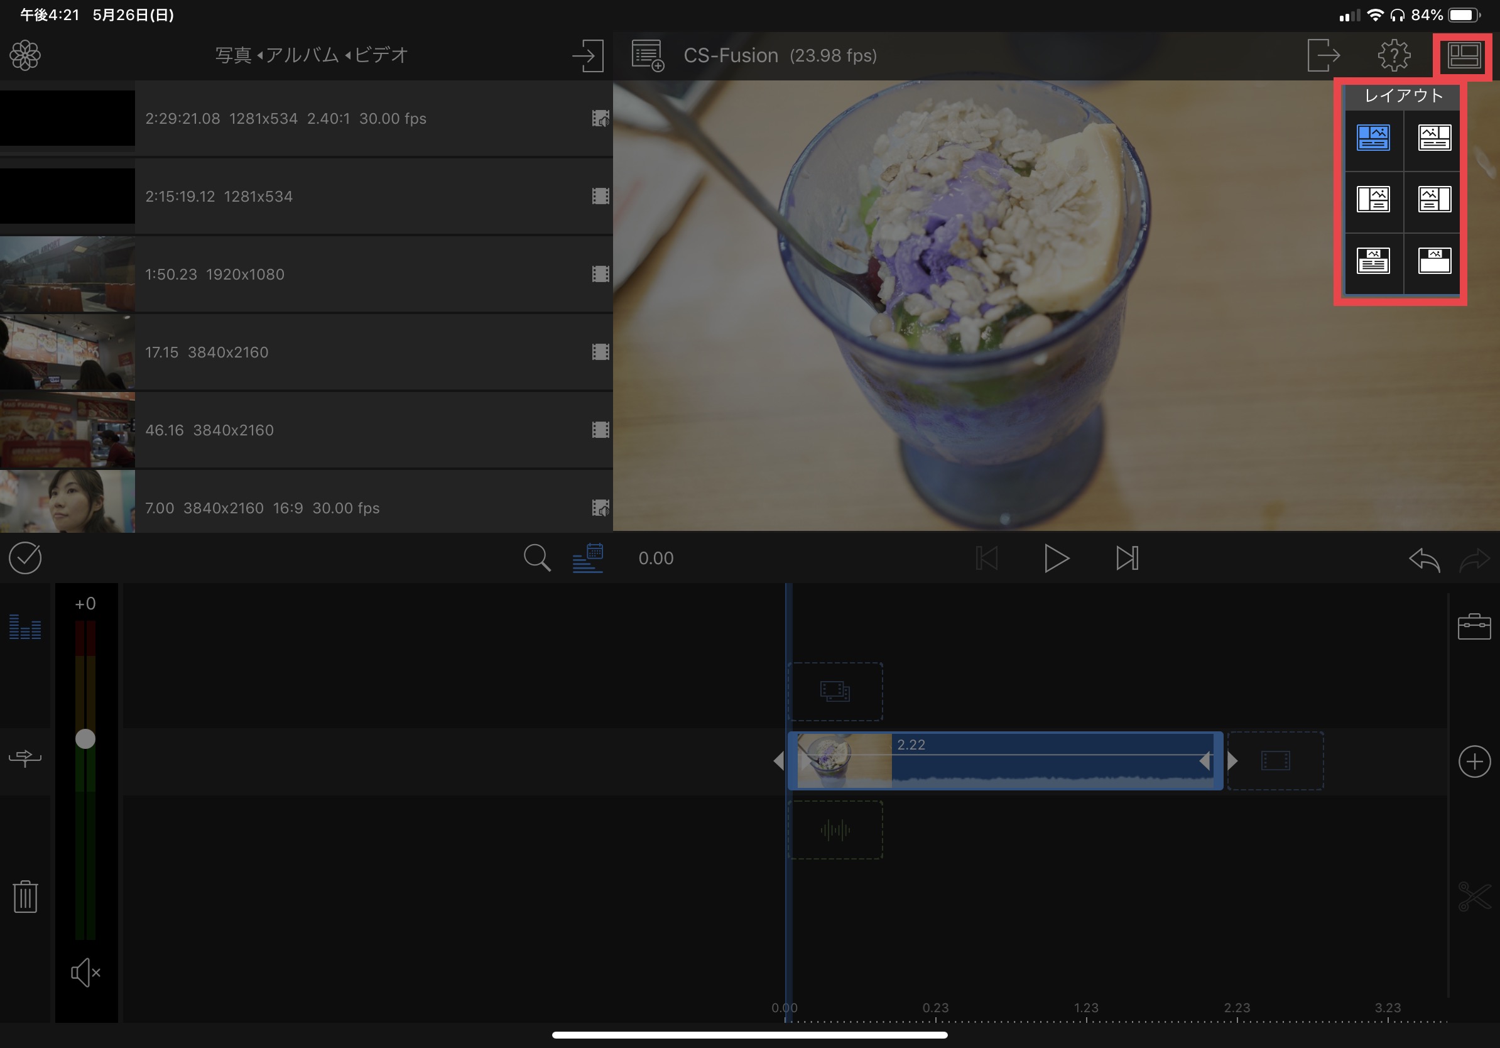Screen dimensions: 1500x1048
Task: Tap the export share project icon
Action: click(1323, 55)
